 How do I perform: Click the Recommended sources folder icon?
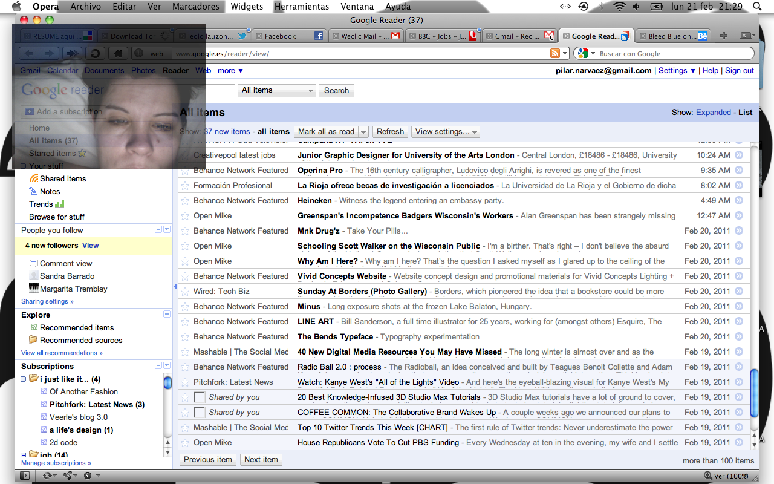coord(34,340)
